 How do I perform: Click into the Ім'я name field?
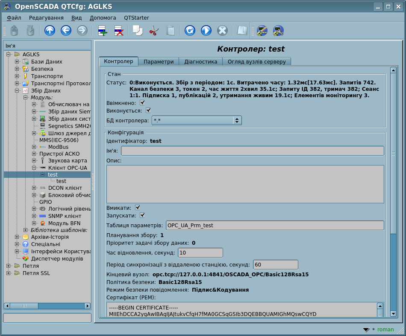click(253, 151)
